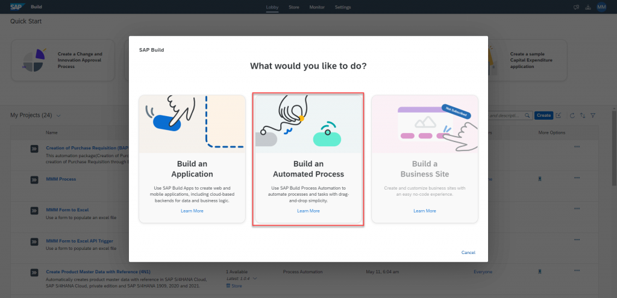
Task: Click project icon for Creation of Purchase Requisition
Action: [34, 149]
